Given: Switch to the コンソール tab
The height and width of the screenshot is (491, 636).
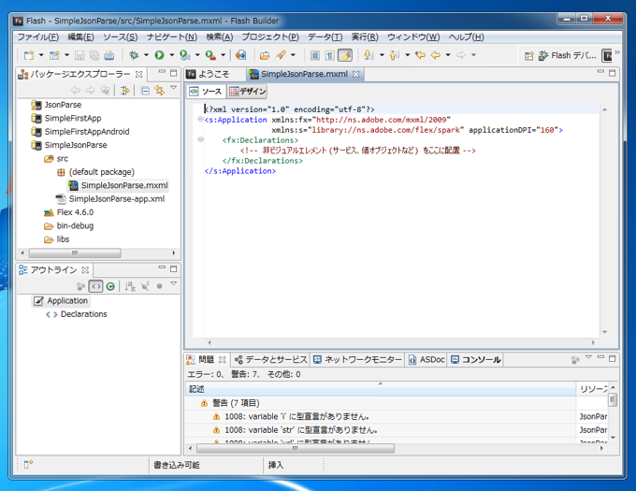Looking at the screenshot, I should coord(475,360).
